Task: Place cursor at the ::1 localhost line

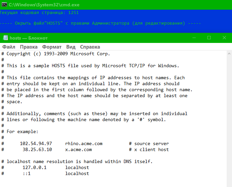Action: (45, 173)
